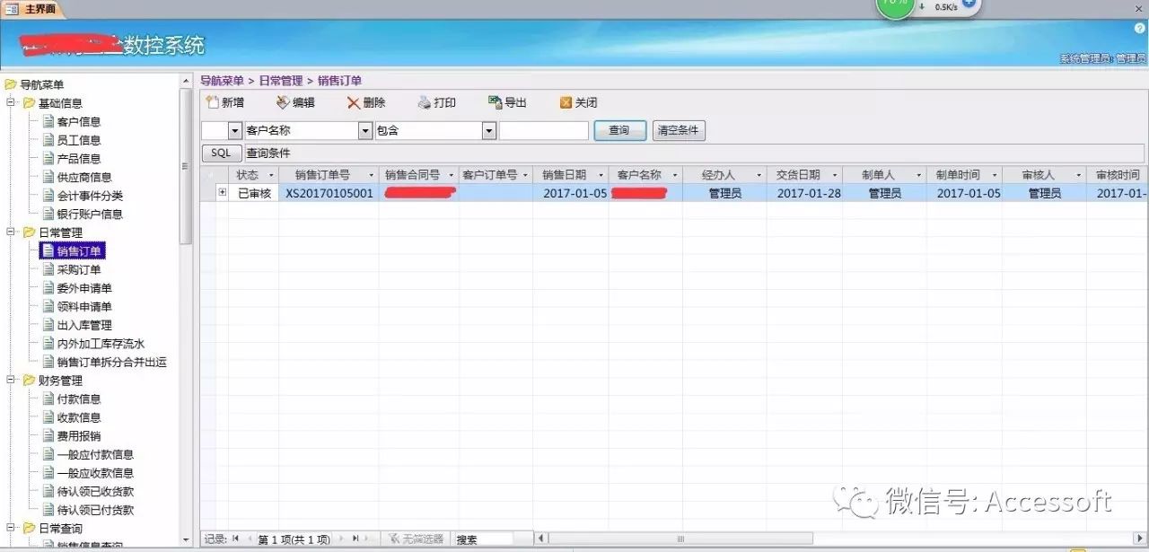Collapse the 财务管理 tree node
Image resolution: width=1149 pixels, height=552 pixels.
coord(11,380)
